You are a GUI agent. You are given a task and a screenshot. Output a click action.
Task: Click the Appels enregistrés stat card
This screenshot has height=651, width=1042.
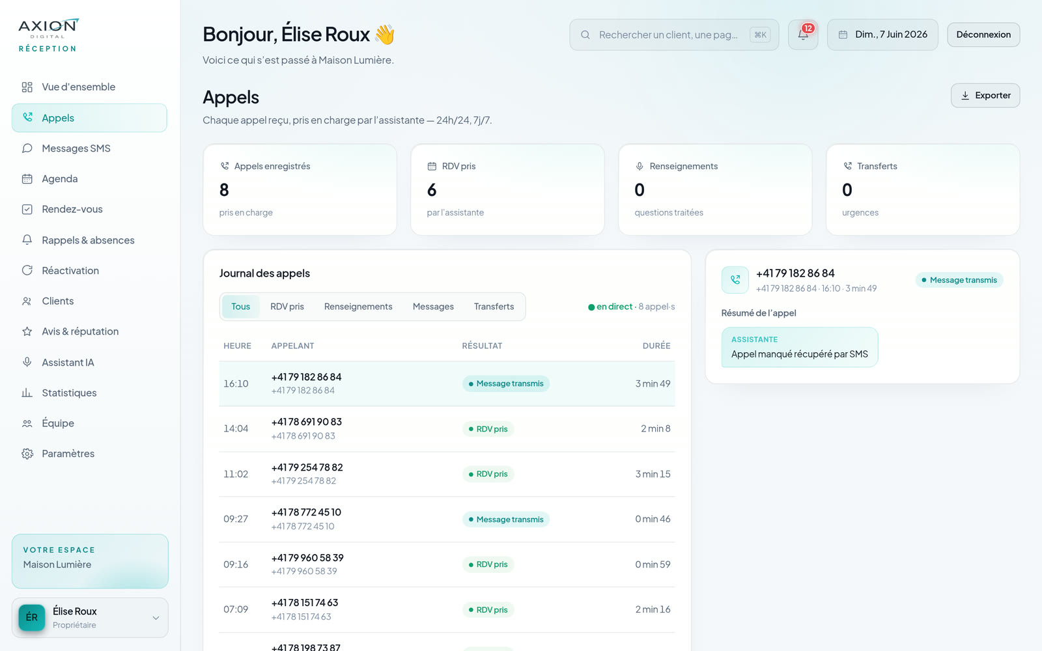300,189
